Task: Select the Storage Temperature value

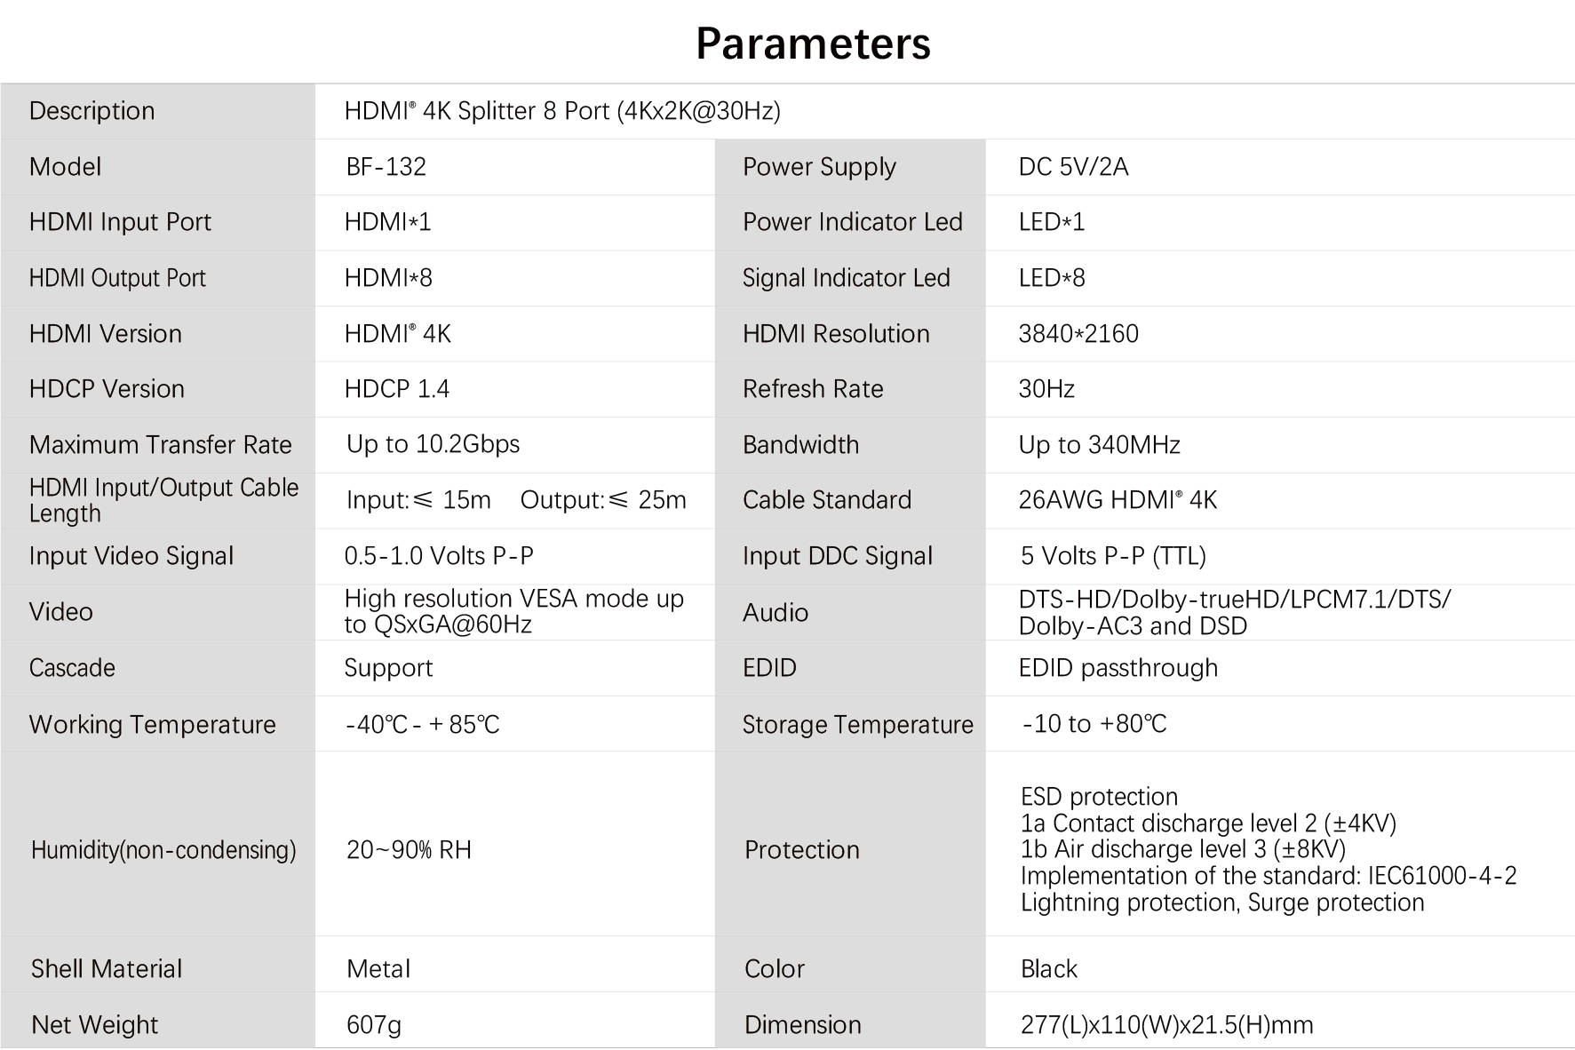Action: 1094,724
